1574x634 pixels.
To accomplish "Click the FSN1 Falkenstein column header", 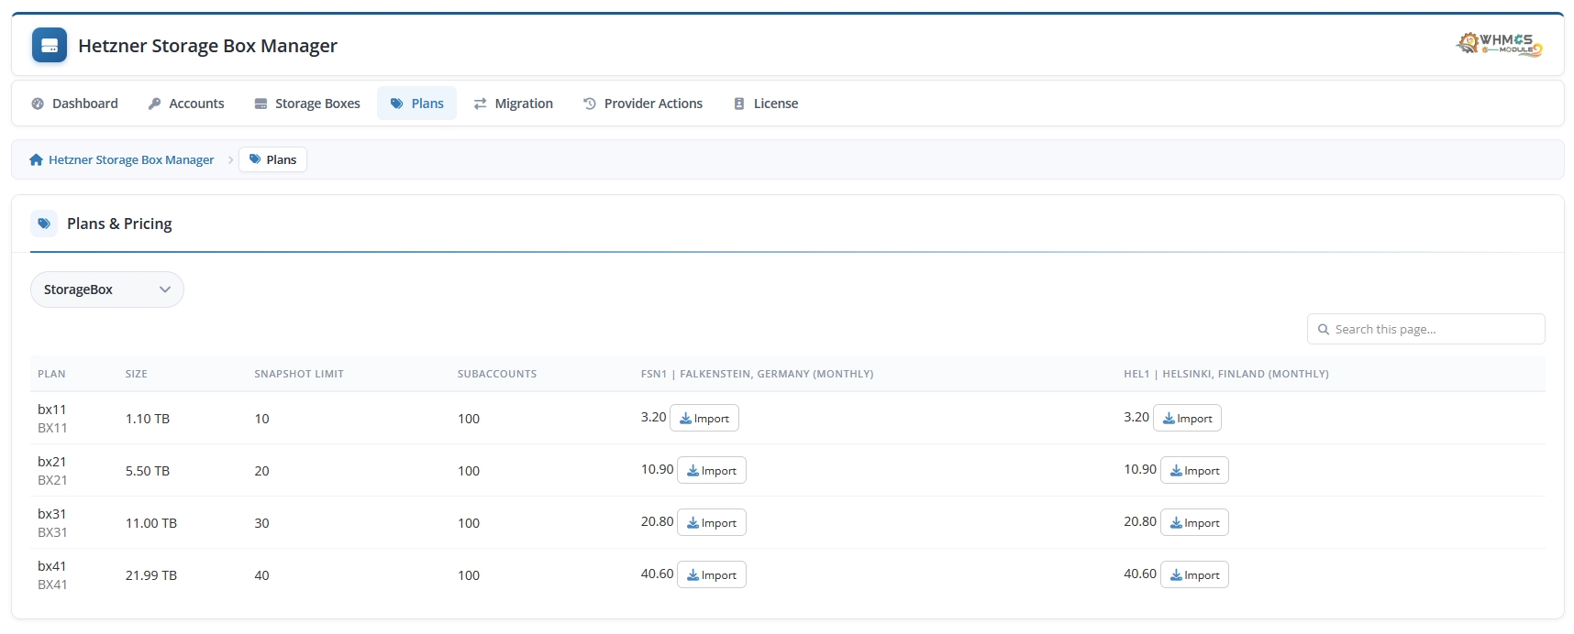I will [757, 374].
